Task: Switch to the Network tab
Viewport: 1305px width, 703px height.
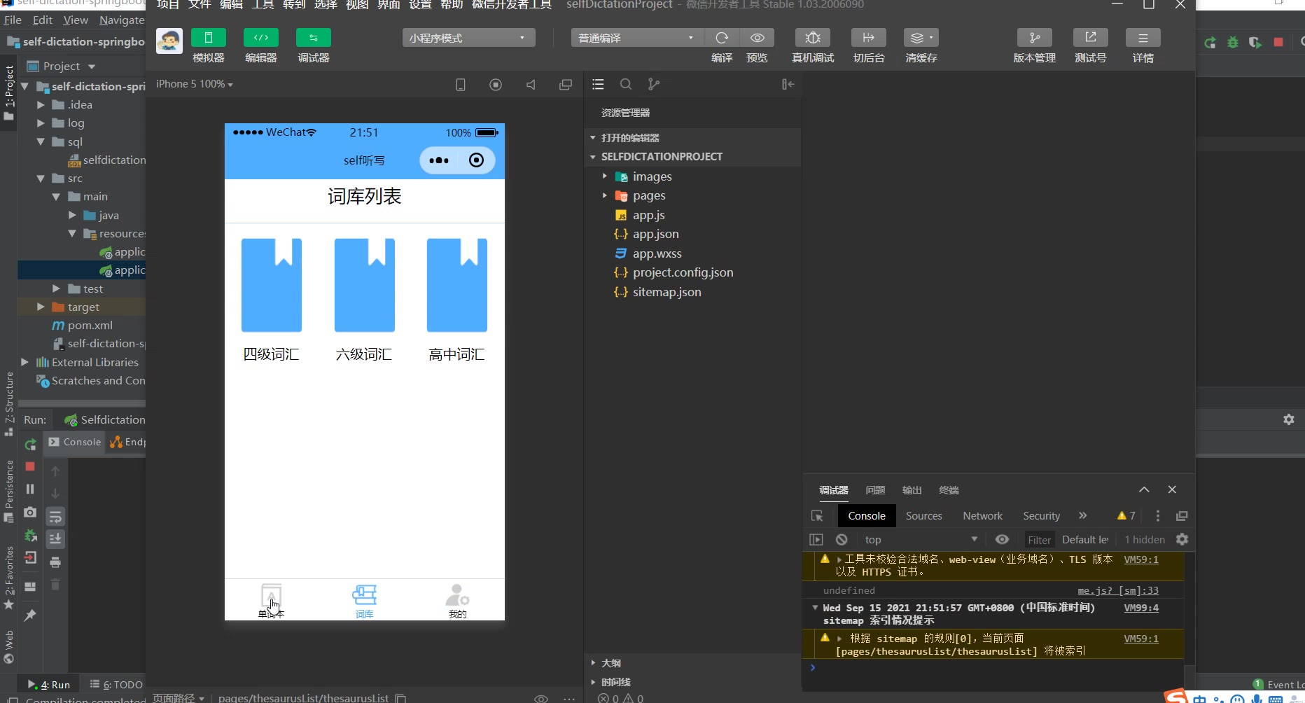Action: 982,516
